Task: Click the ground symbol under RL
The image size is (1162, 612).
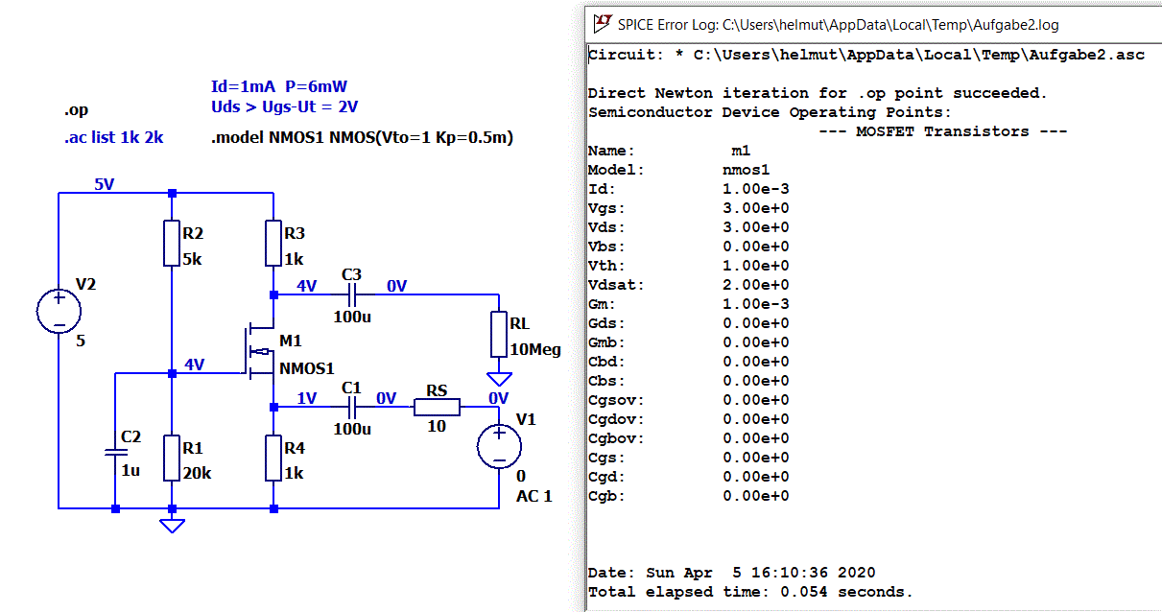Action: click(499, 377)
